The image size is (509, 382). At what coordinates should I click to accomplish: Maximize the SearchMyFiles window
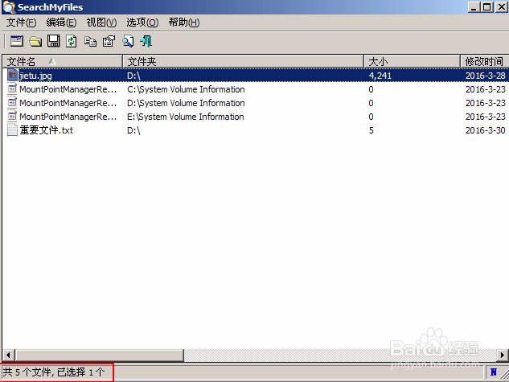coord(487,7)
